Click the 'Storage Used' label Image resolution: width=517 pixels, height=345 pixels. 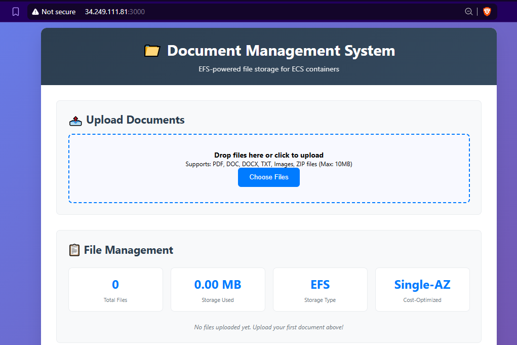point(218,300)
